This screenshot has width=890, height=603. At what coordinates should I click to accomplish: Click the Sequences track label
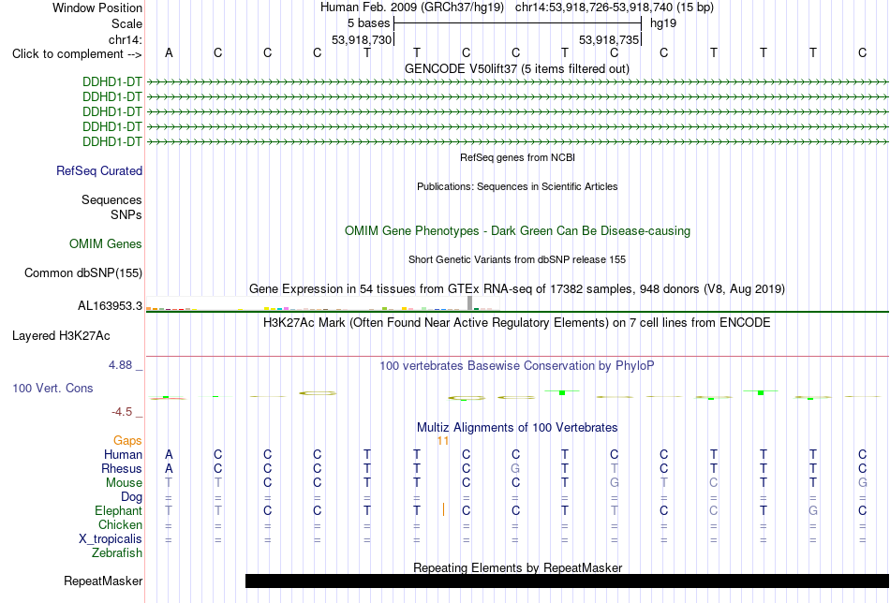tap(111, 199)
